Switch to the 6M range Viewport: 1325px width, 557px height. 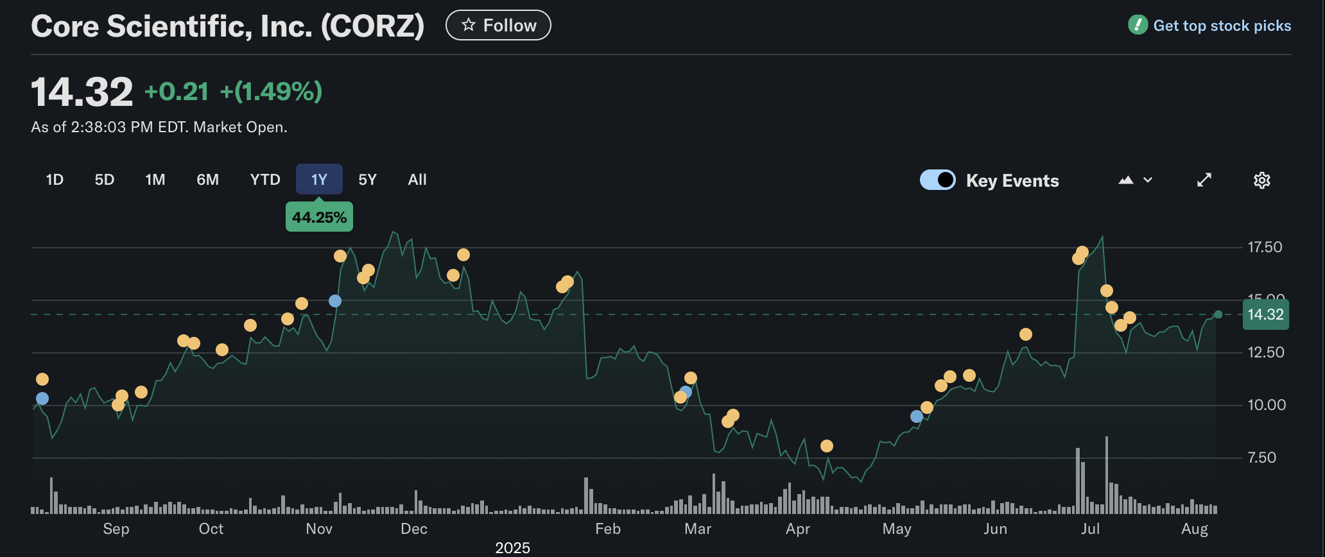[207, 180]
